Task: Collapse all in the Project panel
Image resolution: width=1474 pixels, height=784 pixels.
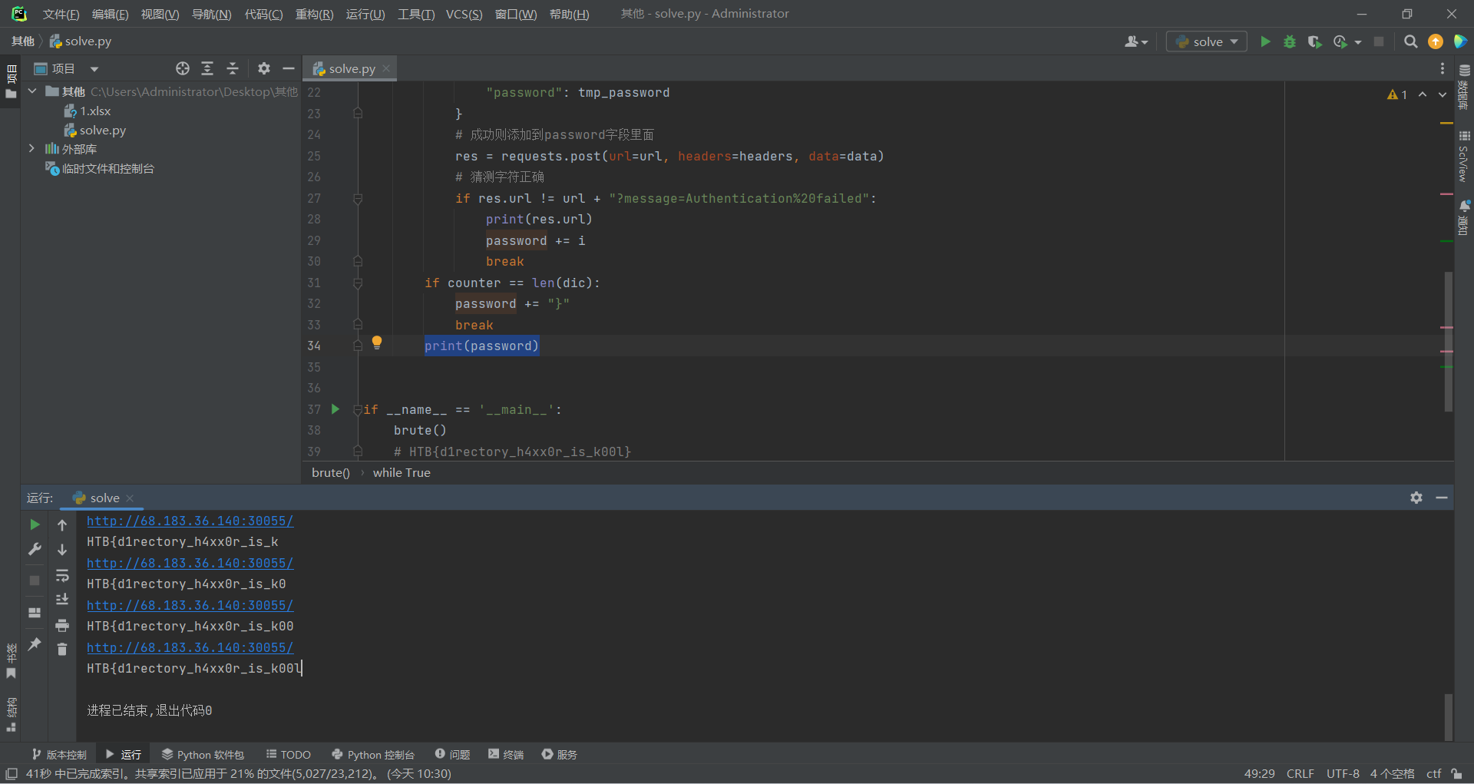Action: [233, 68]
